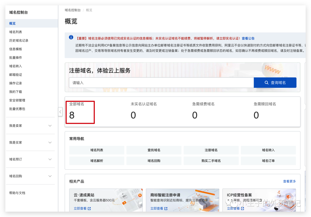The width and height of the screenshot is (311, 217).
Task: Select 安全锁管理 from sidebar menu
Action: tap(17, 100)
